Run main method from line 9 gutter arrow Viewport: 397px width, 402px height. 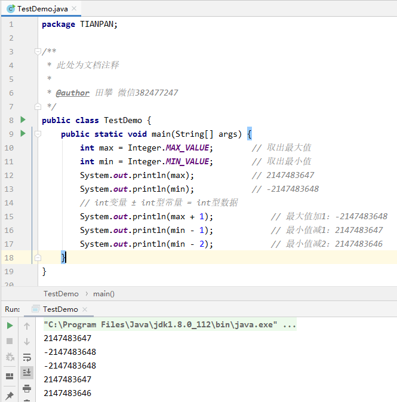coord(23,133)
